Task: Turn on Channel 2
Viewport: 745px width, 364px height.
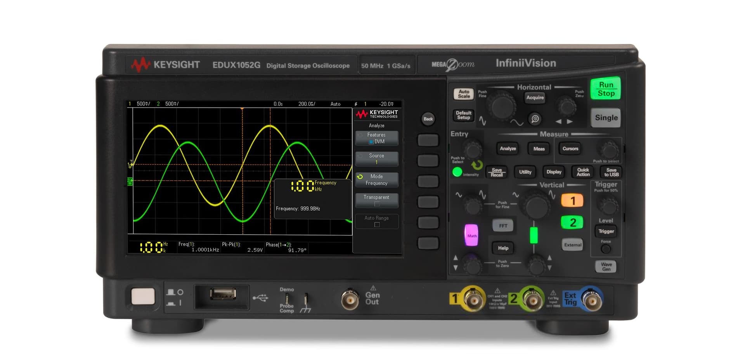Action: coord(572,222)
